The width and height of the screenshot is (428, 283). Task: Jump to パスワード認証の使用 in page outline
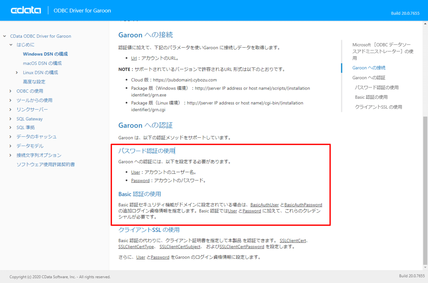coord(377,88)
